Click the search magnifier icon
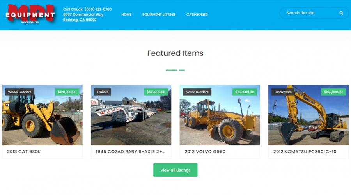 341,13
